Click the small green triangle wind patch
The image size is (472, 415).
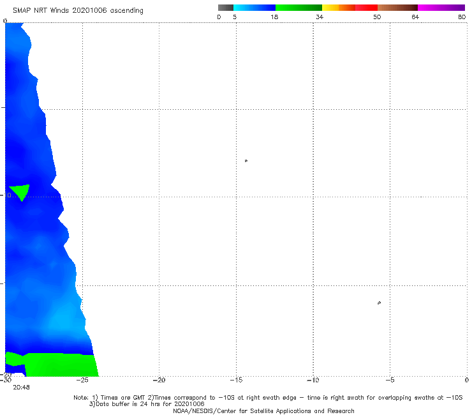pyautogui.click(x=20, y=192)
